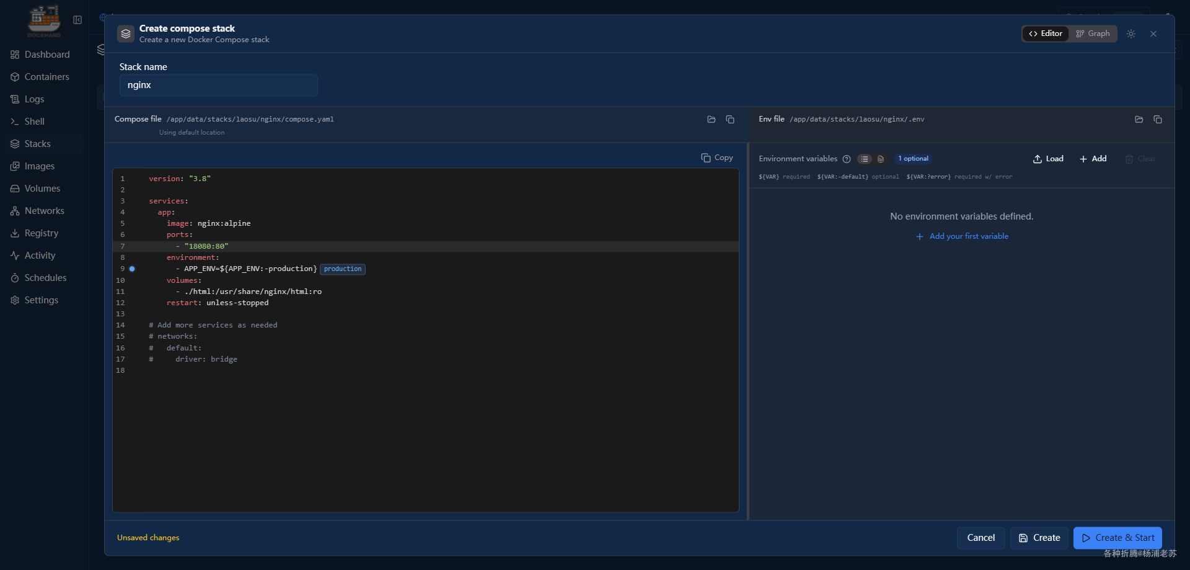Open environment variables help icon
This screenshot has width=1190, height=570.
tap(847, 159)
